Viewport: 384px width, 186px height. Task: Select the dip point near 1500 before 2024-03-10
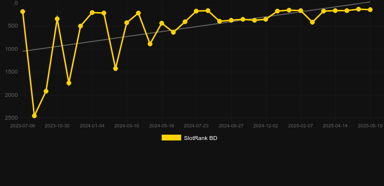[115, 69]
